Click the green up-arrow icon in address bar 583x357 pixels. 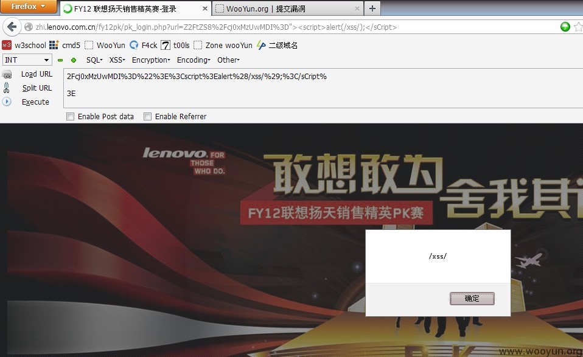coord(565,27)
